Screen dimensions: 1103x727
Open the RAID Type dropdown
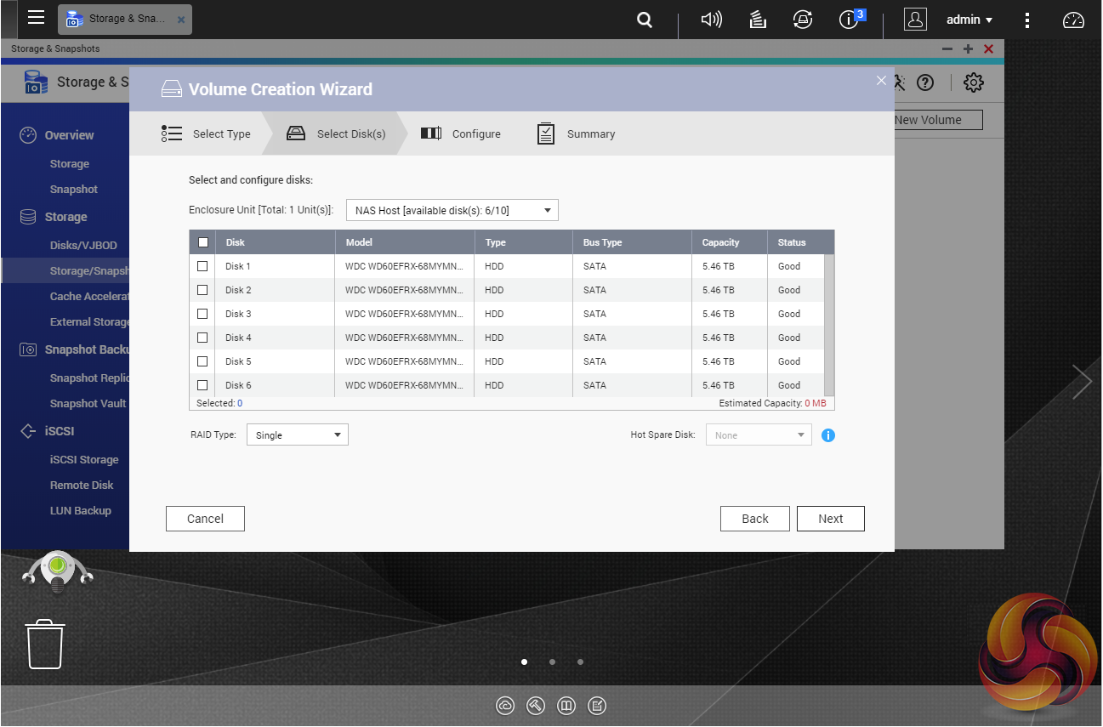[x=297, y=435]
